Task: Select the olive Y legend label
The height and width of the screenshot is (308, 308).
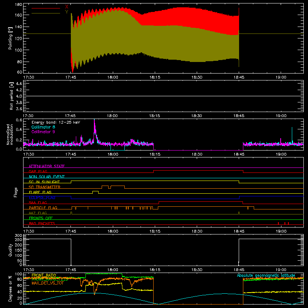Action: tap(67, 12)
